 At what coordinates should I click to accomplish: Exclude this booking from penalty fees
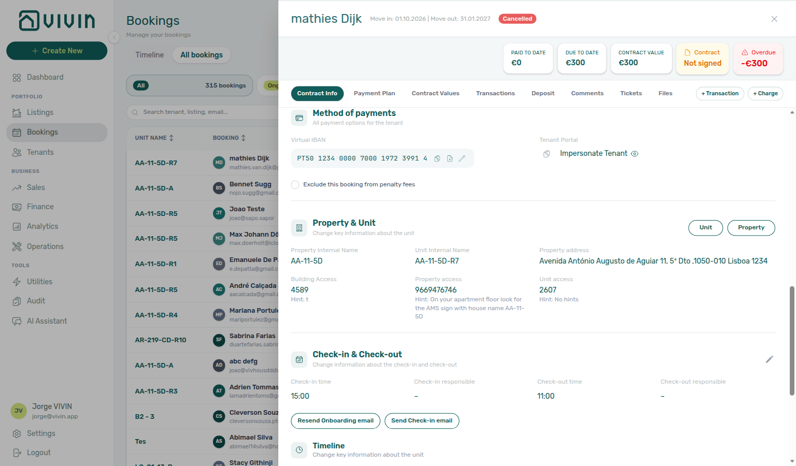[x=295, y=185]
